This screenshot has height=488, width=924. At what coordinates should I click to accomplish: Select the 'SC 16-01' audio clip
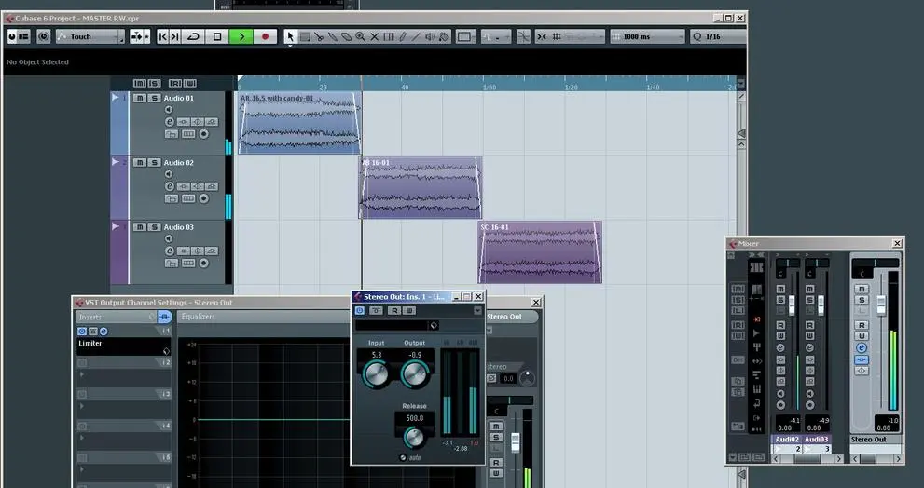tap(540, 252)
